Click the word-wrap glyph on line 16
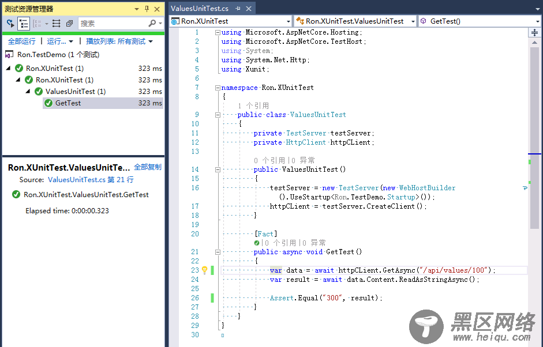 tap(525, 188)
